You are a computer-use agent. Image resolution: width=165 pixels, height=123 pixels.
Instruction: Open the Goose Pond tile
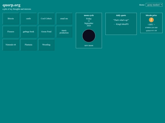[46, 32]
